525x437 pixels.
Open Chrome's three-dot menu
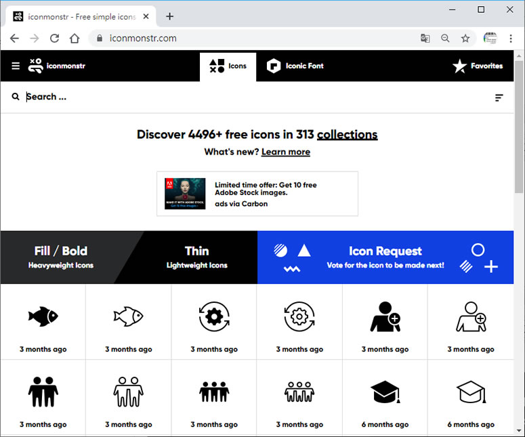pyautogui.click(x=511, y=39)
